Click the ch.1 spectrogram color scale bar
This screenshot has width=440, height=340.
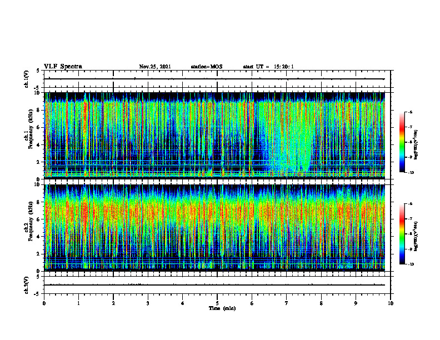(402, 142)
